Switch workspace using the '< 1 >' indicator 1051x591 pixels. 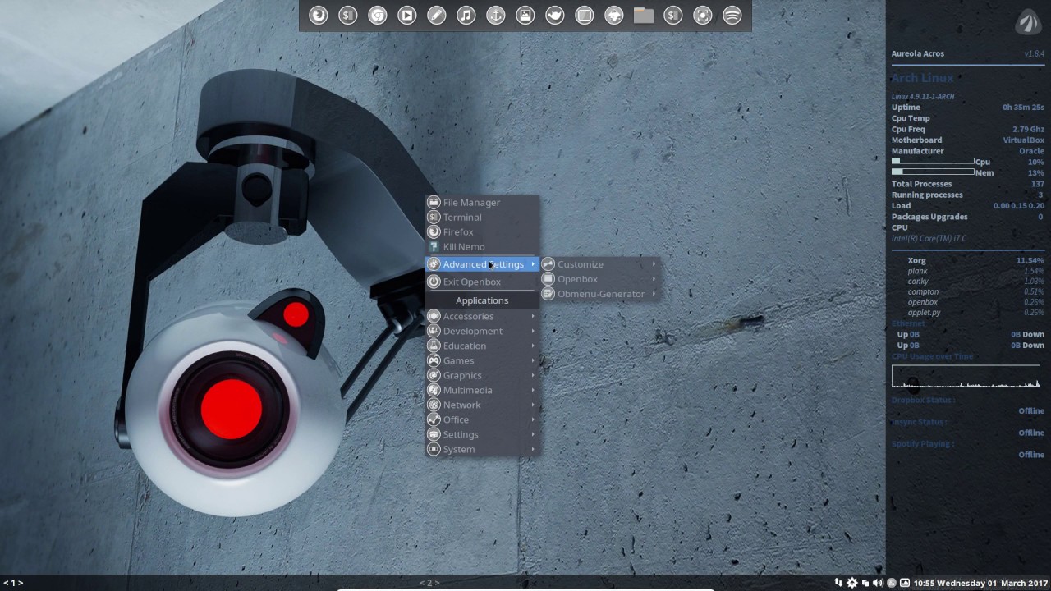point(13,583)
